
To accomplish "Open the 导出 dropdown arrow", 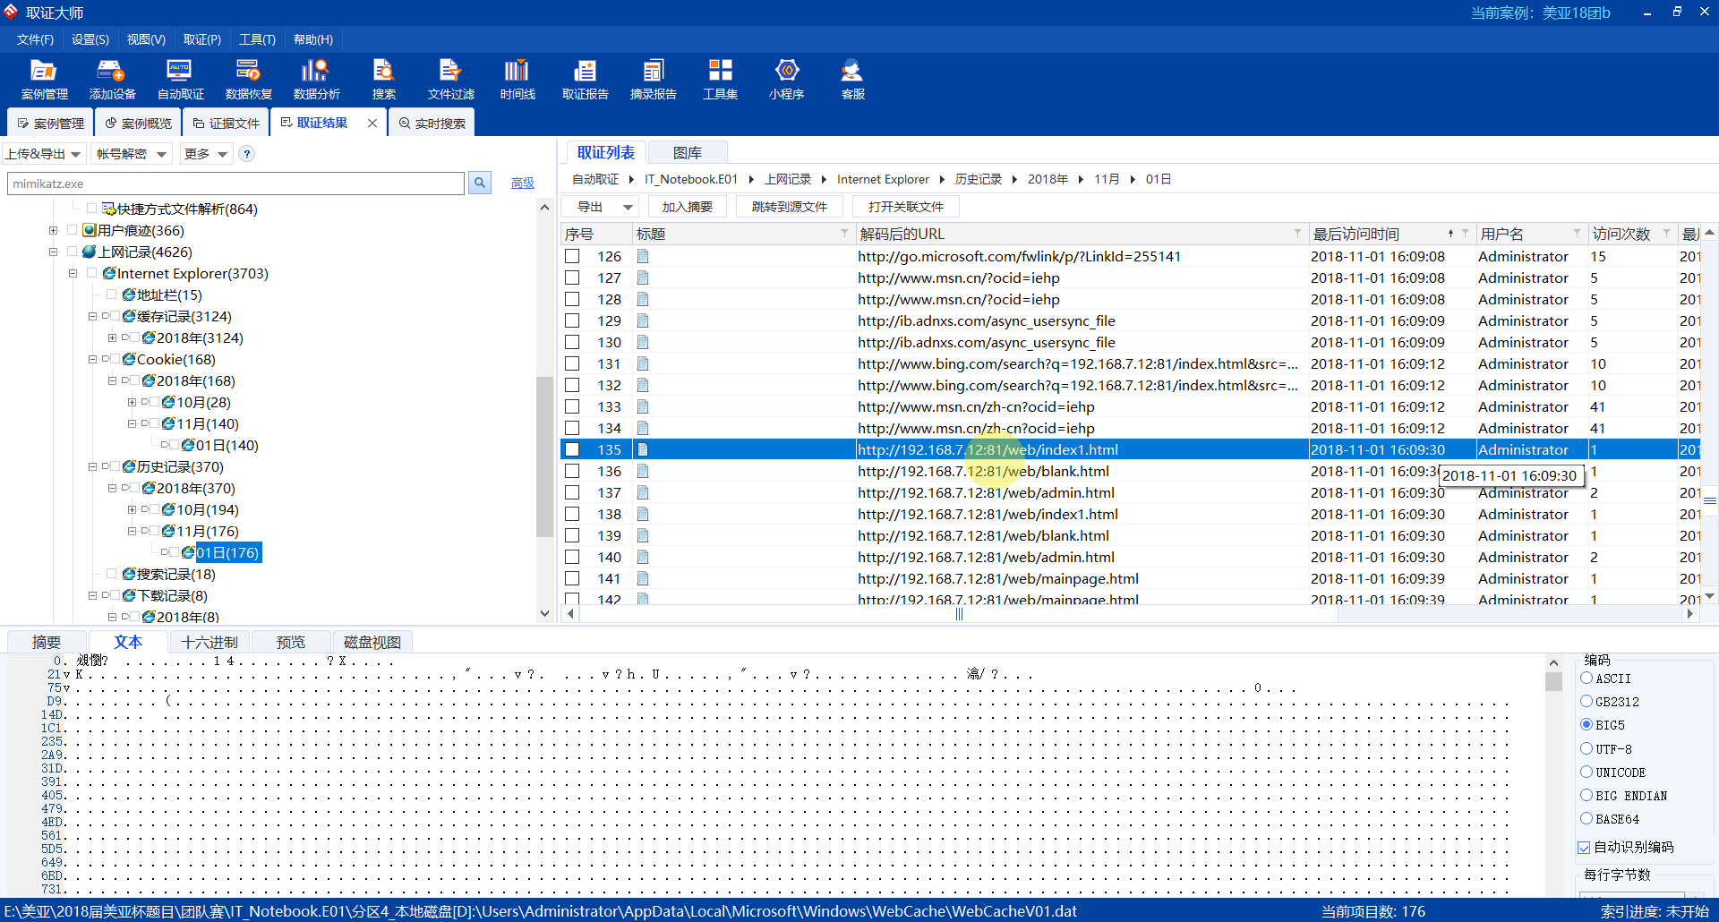I will 628,207.
